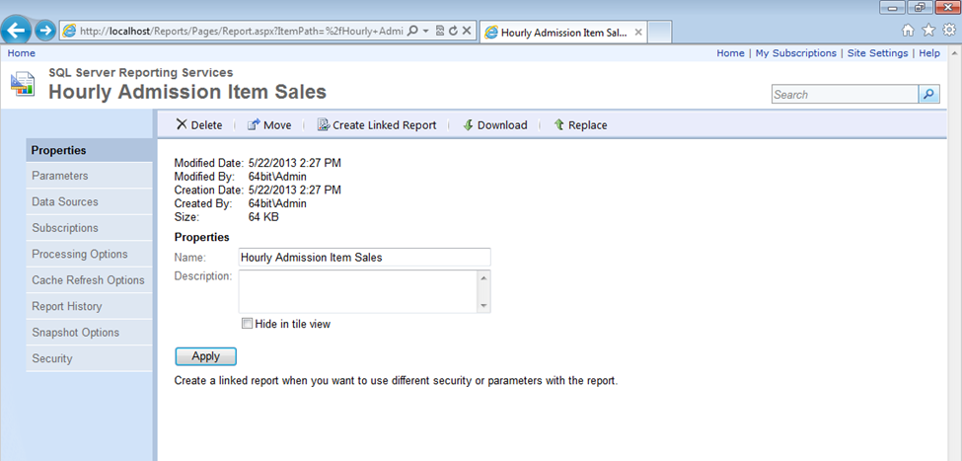Click into the Name text field
The image size is (962, 461).
coord(364,258)
